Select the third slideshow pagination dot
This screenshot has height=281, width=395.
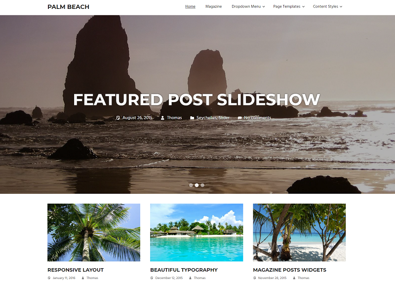coord(202,185)
